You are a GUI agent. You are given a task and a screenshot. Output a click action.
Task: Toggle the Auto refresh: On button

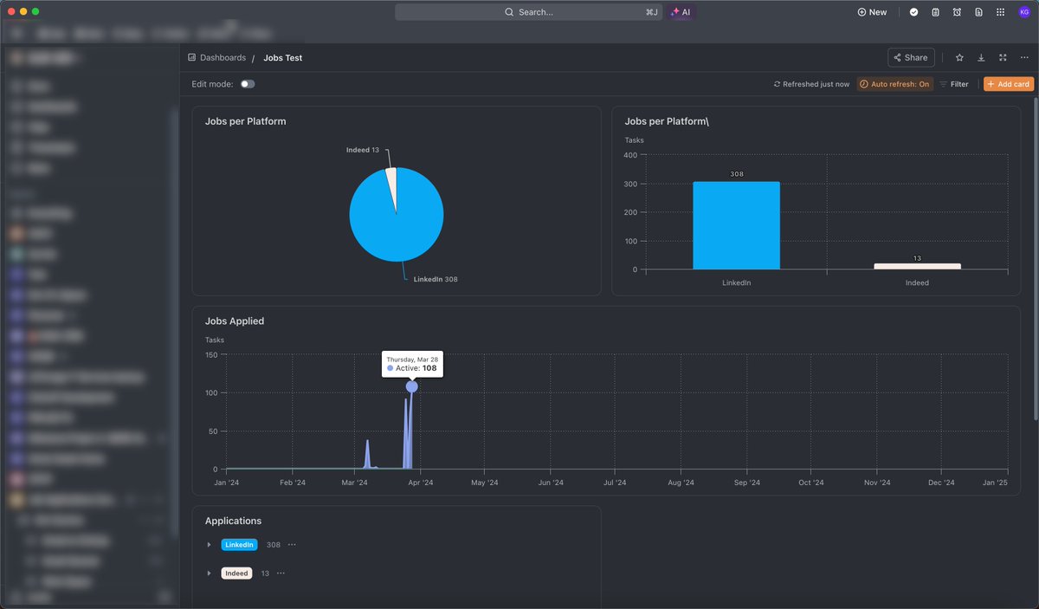coord(895,84)
